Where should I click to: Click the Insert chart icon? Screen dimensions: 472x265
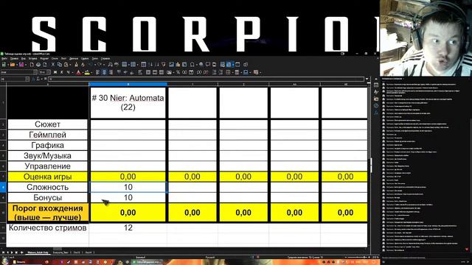[178, 64]
